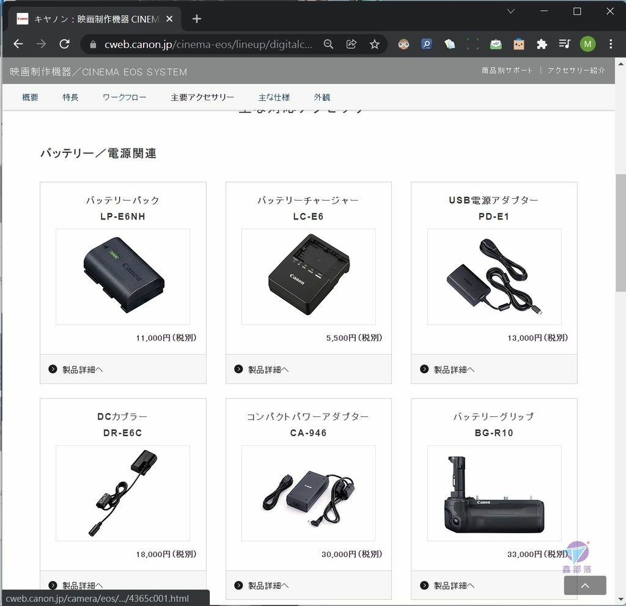This screenshot has height=606, width=626.
Task: Open the tab search chevron
Action: tap(510, 11)
